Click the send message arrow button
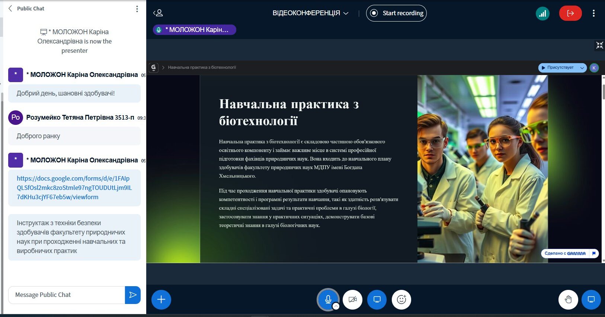This screenshot has height=317, width=605. coord(133,295)
